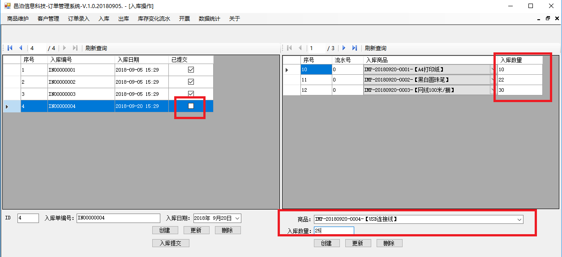This screenshot has height=257, width=562.
Task: Open product dropdown for 网线100米/捆 row
Action: click(493, 90)
